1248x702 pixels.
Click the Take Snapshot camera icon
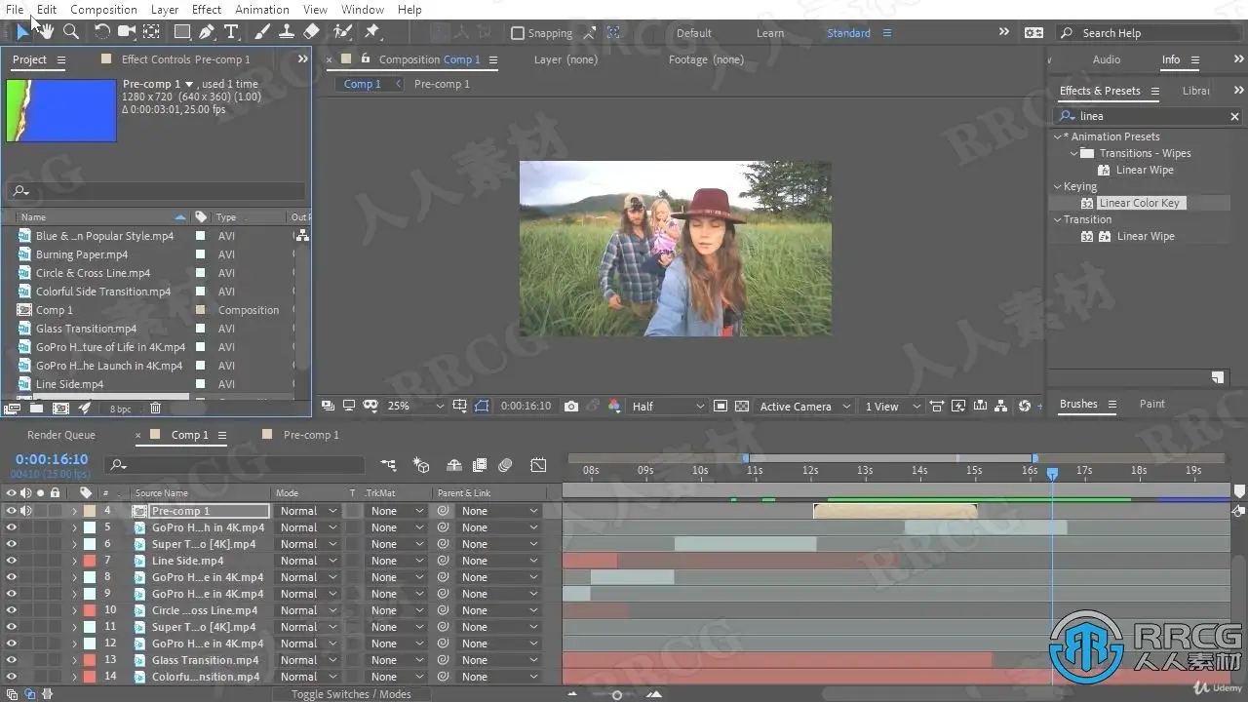571,407
